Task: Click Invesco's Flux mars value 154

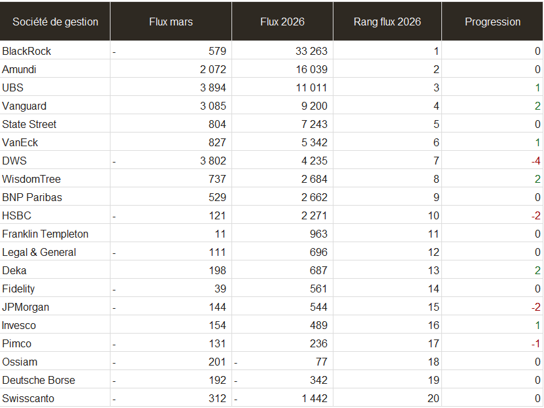Action: [x=217, y=326]
